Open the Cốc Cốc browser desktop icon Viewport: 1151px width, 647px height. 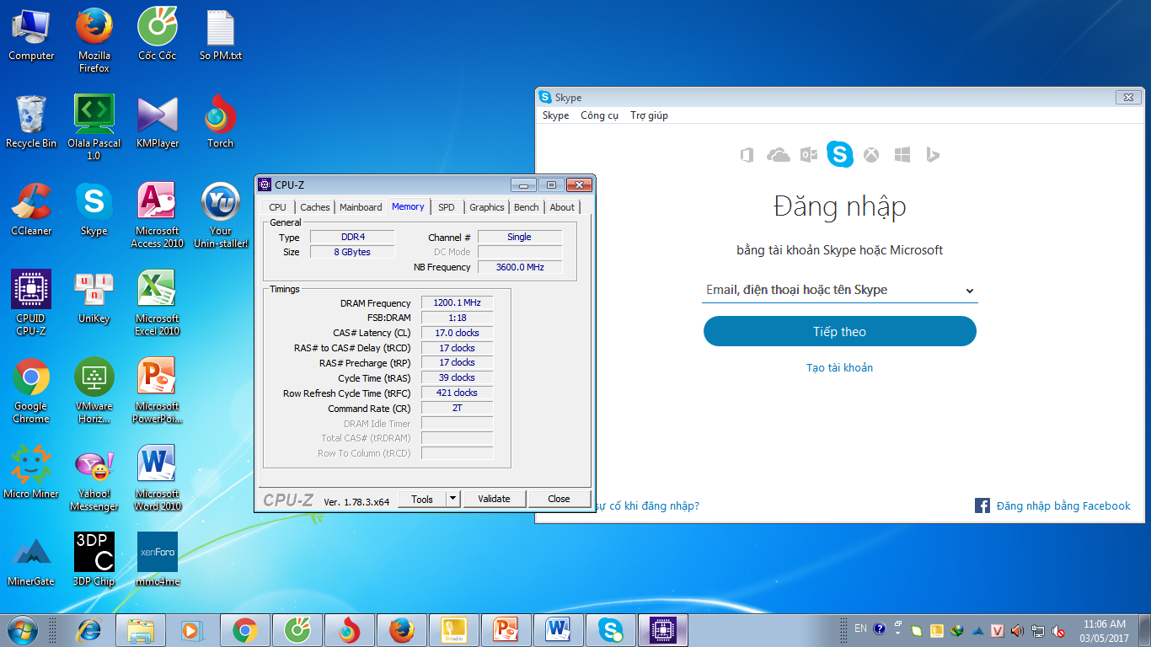click(158, 35)
